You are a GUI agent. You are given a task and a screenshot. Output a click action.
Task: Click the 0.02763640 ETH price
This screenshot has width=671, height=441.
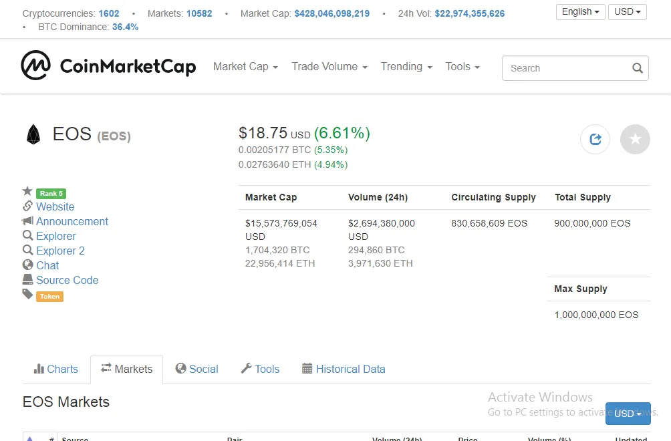(x=274, y=164)
